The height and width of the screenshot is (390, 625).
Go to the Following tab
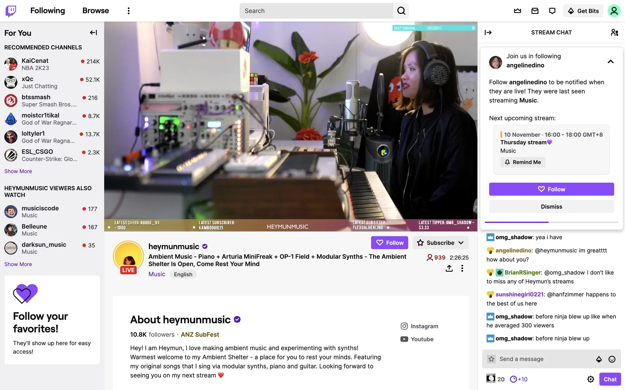(x=48, y=11)
